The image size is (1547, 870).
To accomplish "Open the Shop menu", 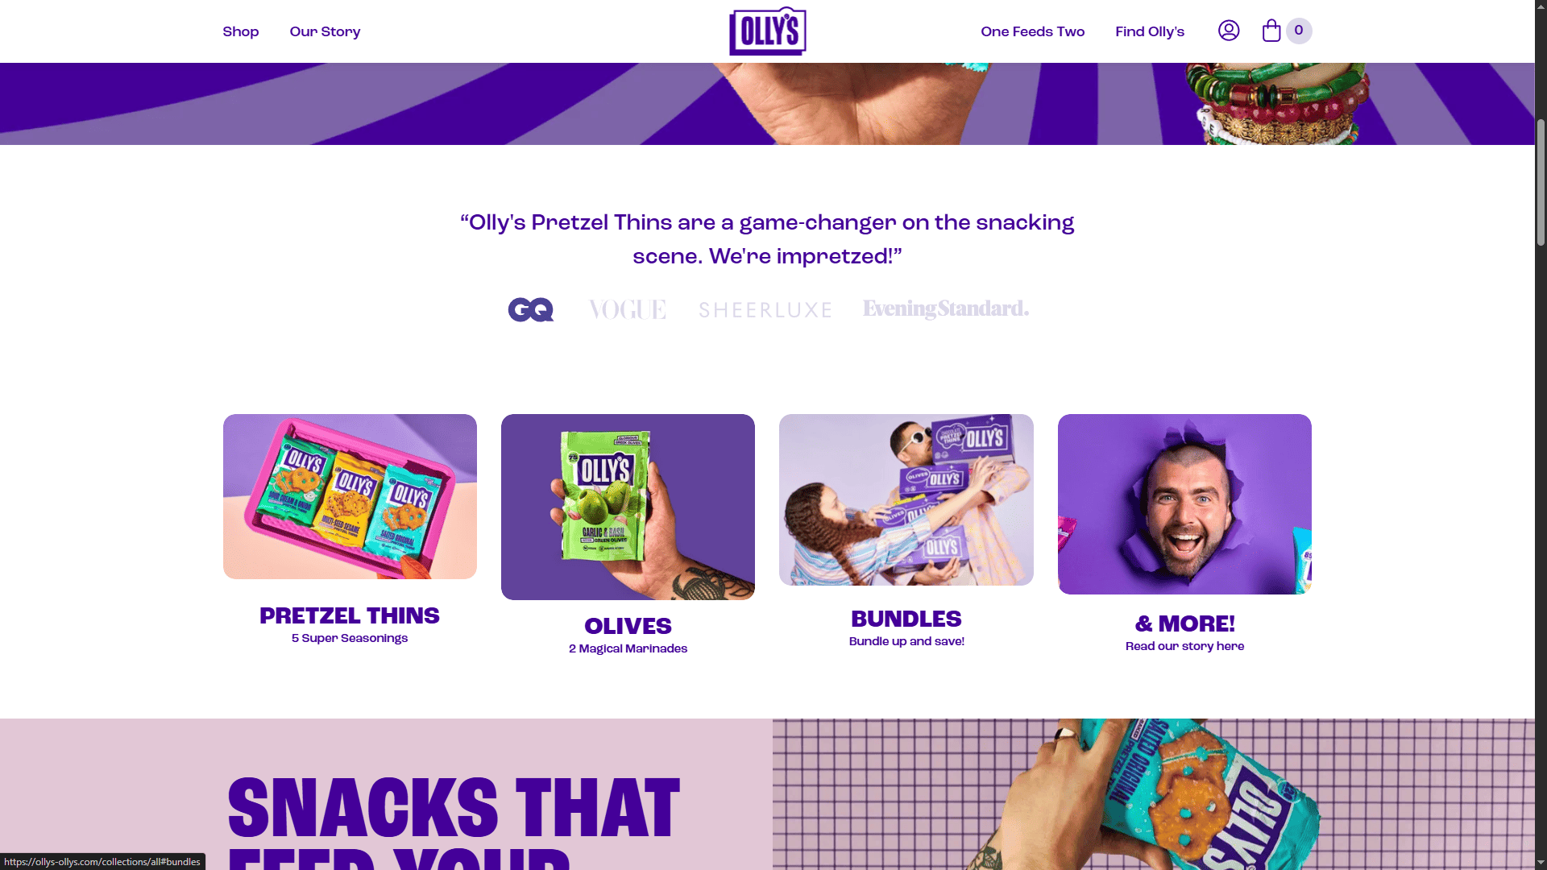I will tap(241, 31).
